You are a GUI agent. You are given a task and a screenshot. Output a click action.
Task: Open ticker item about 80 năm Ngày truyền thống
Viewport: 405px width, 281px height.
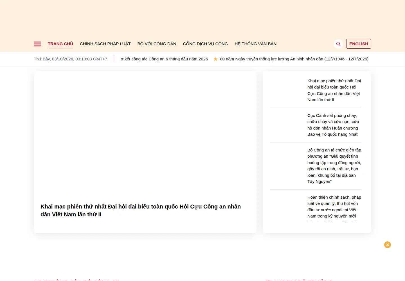pos(294,59)
